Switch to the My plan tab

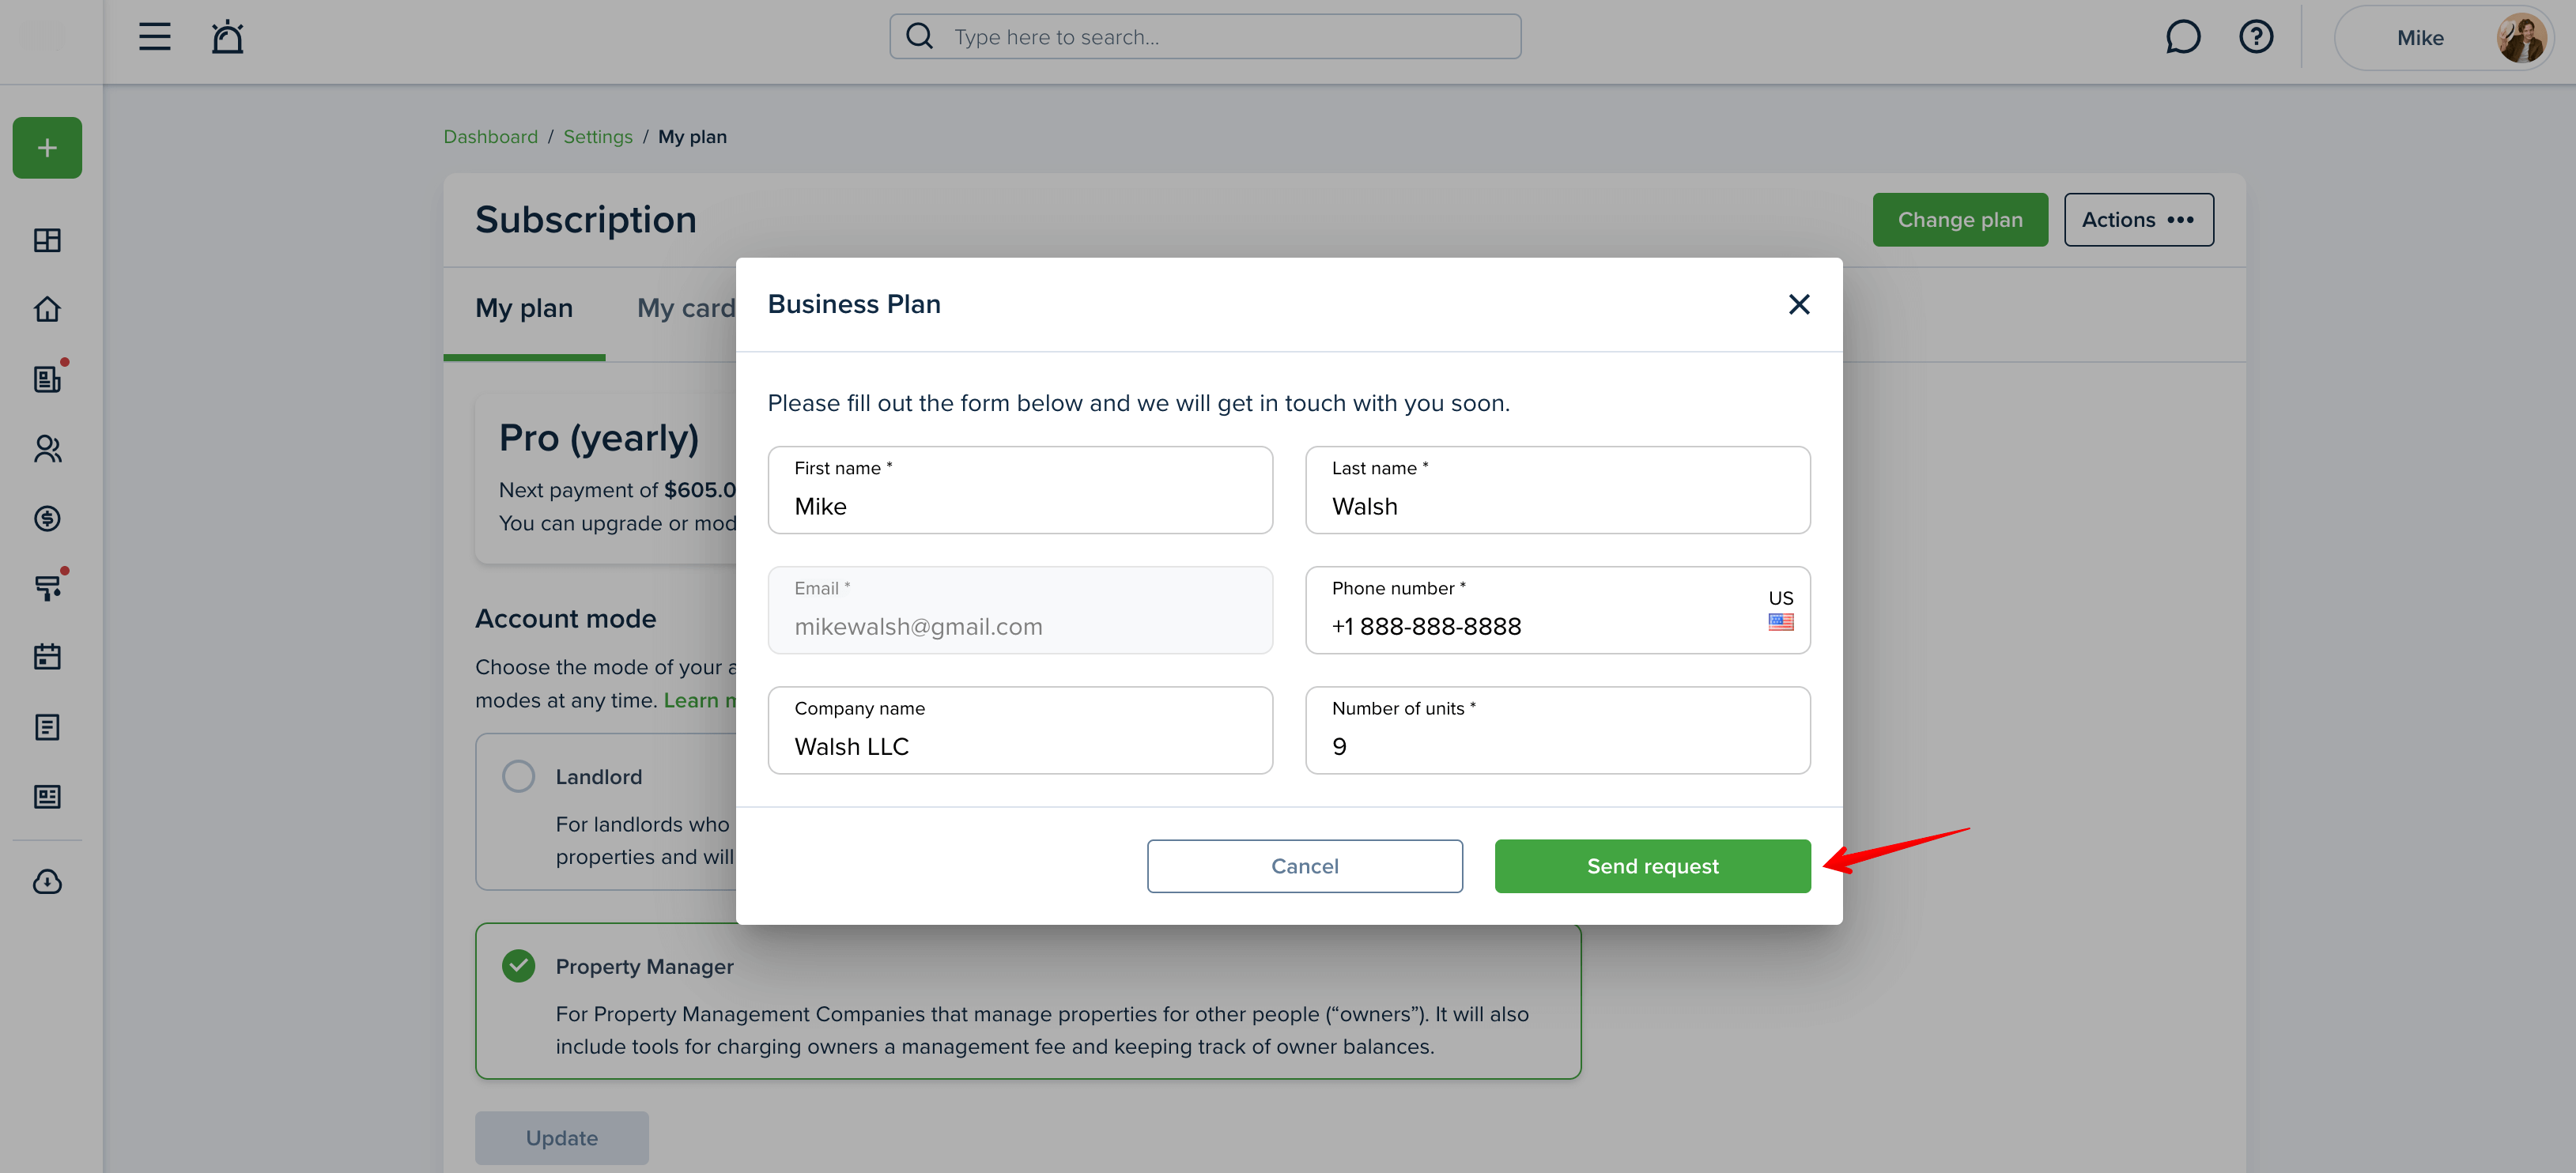524,308
